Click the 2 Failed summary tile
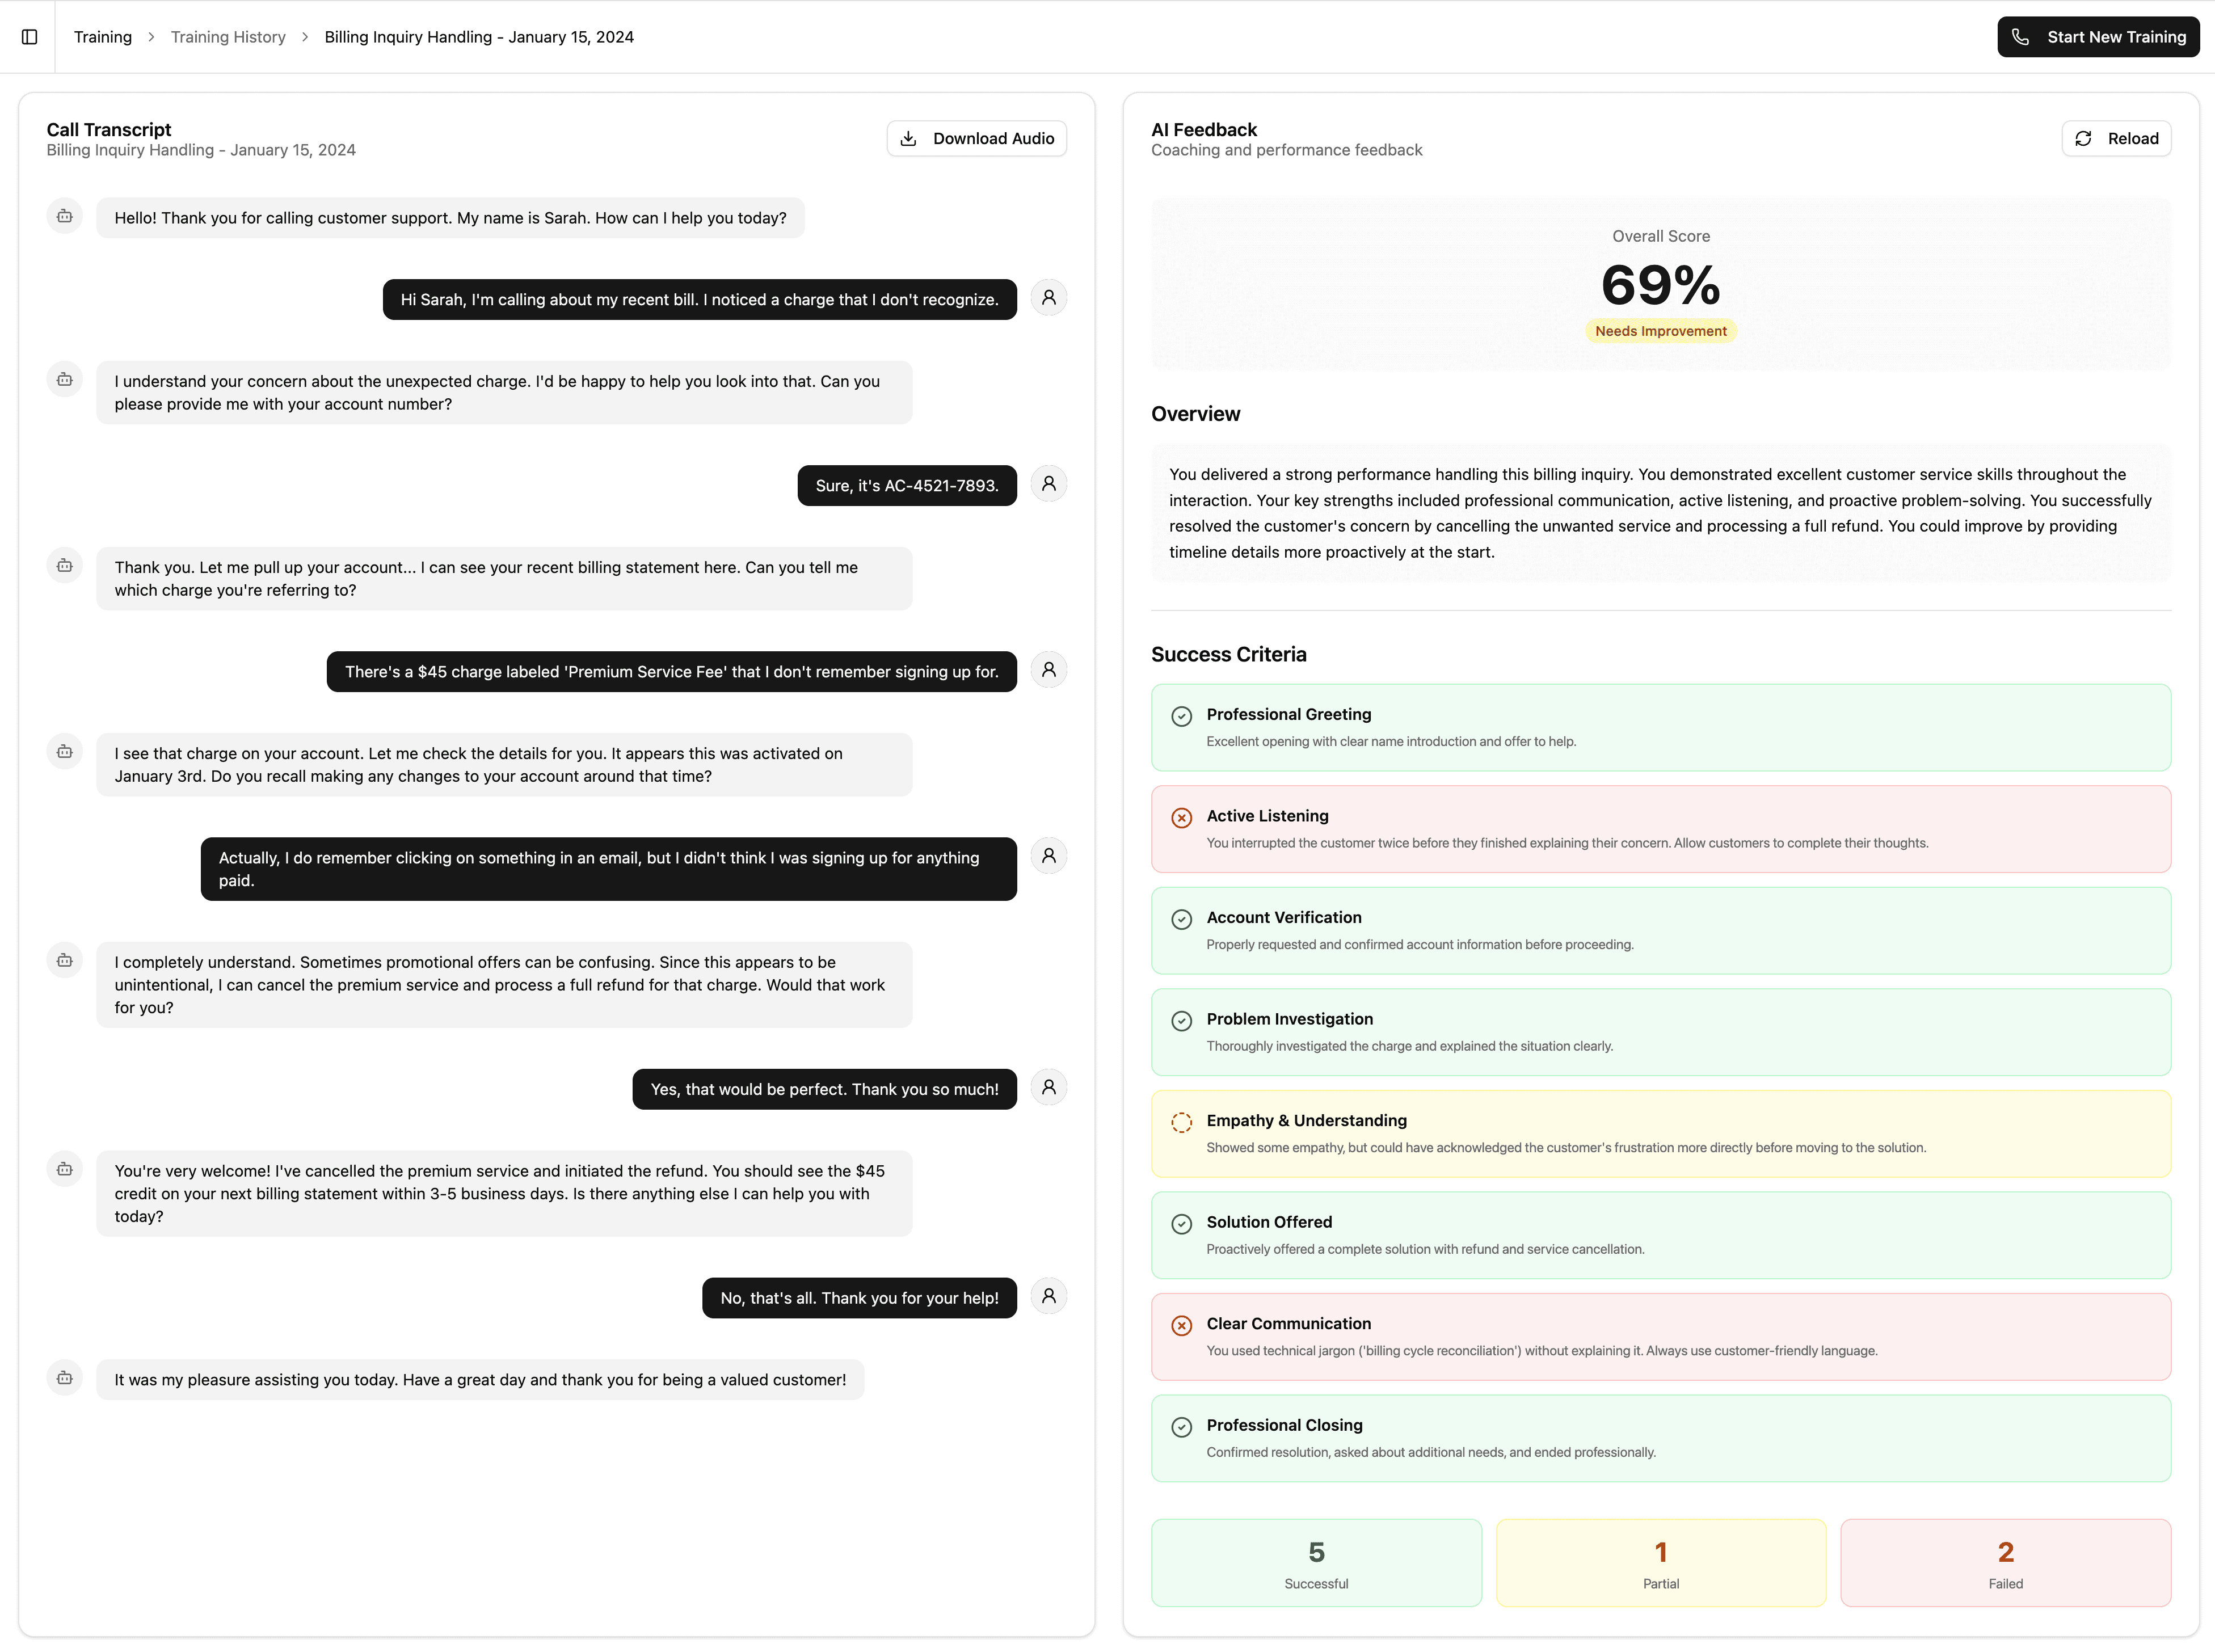The height and width of the screenshot is (1652, 2215). point(2004,1563)
